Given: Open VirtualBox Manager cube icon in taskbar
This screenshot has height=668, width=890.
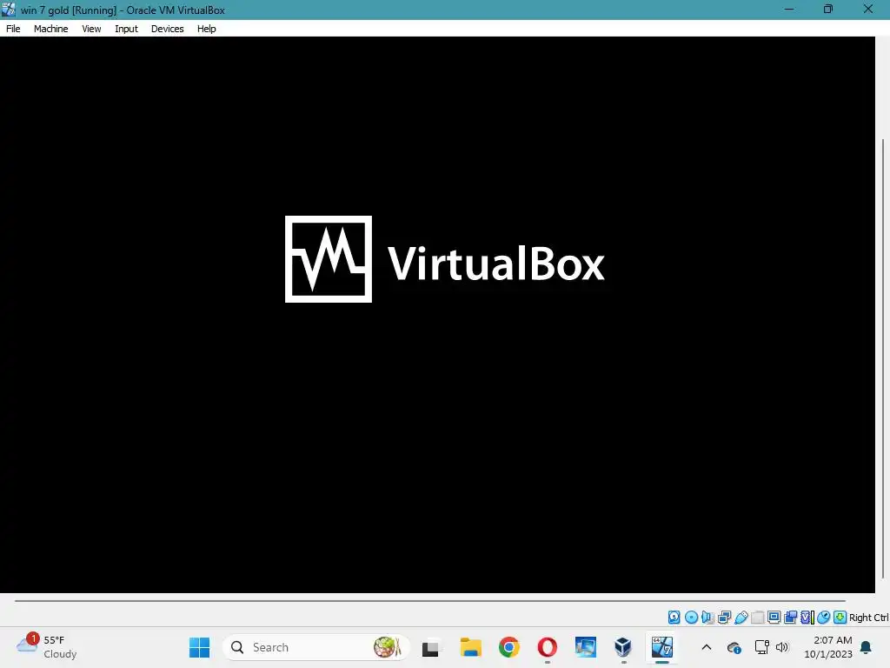Looking at the screenshot, I should click(x=623, y=647).
